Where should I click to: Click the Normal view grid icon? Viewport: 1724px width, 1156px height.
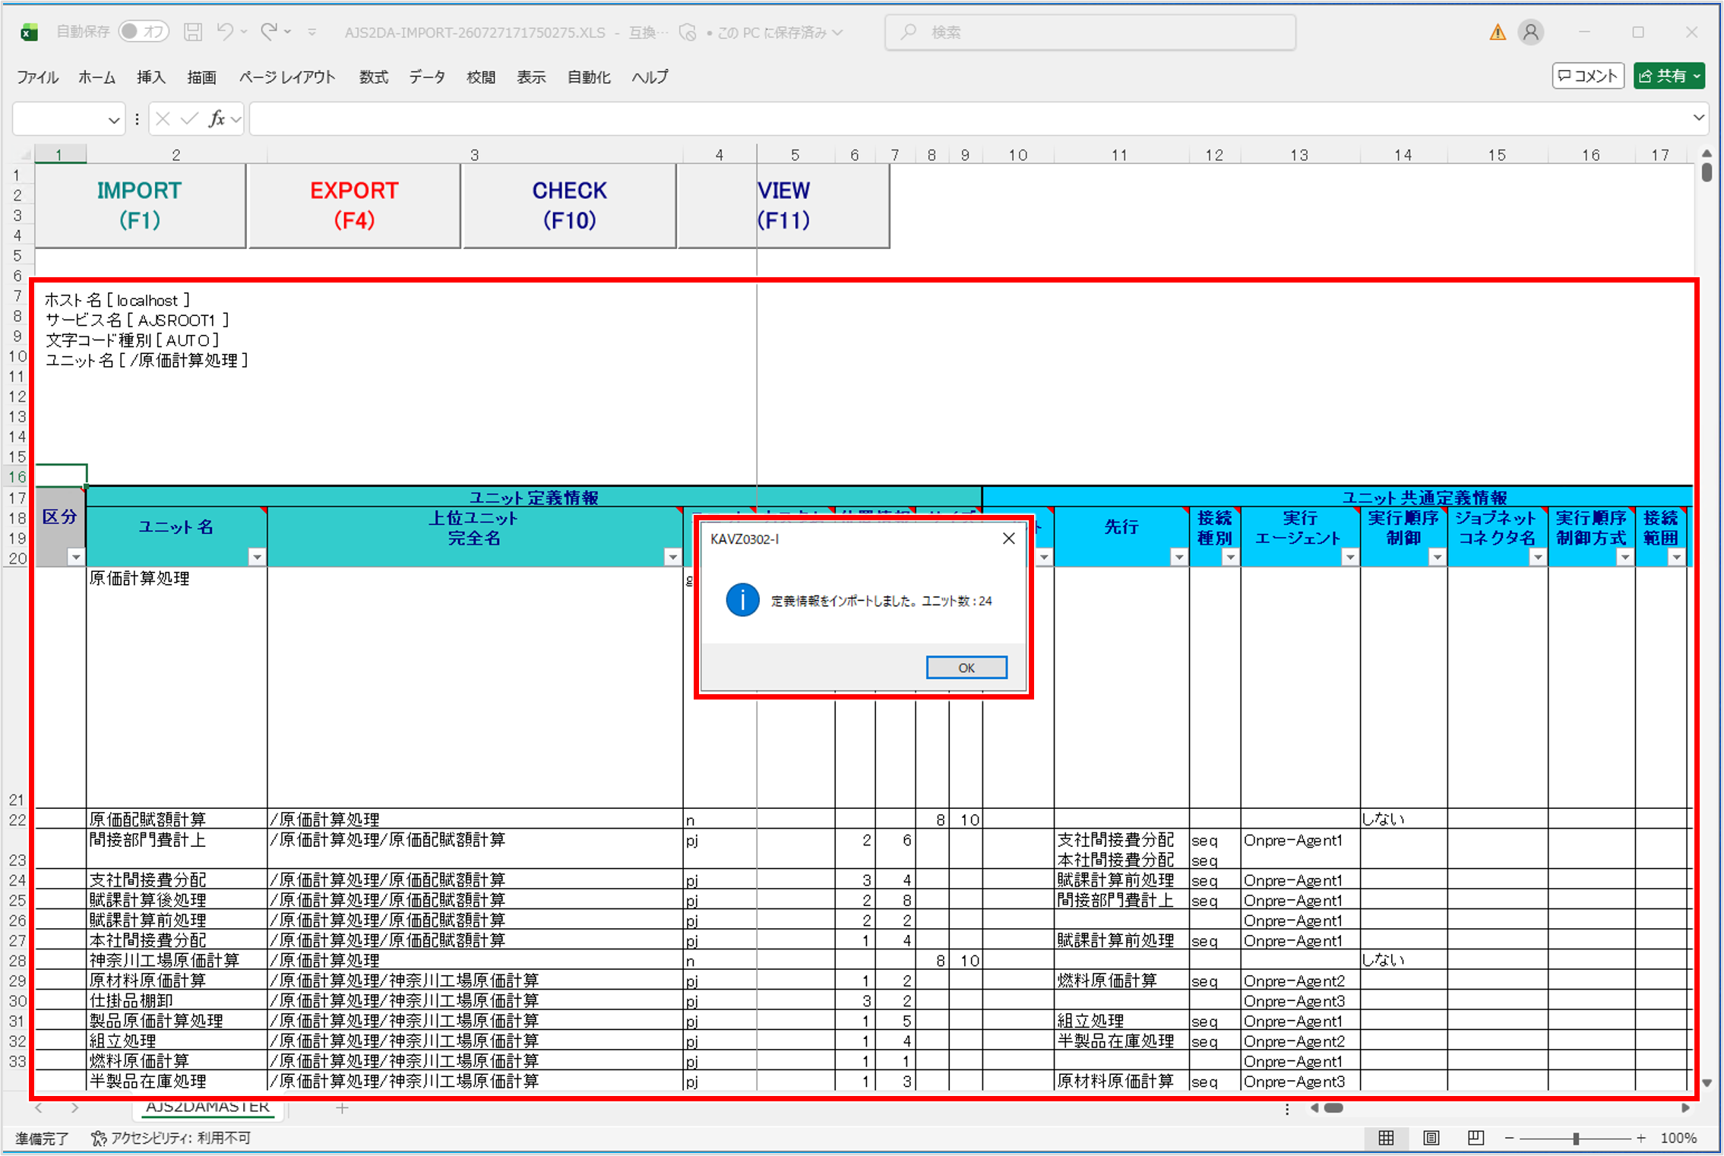[x=1386, y=1138]
